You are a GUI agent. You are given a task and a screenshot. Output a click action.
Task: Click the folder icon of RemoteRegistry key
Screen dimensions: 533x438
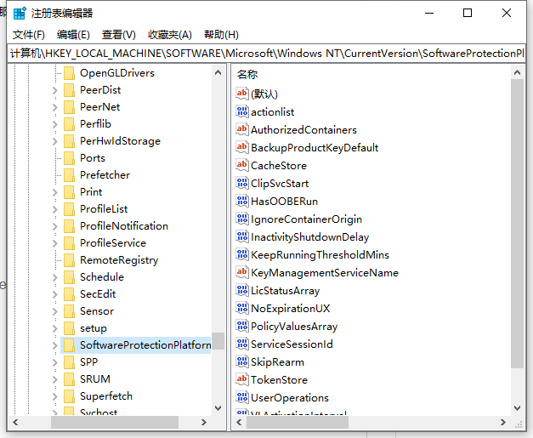70,259
